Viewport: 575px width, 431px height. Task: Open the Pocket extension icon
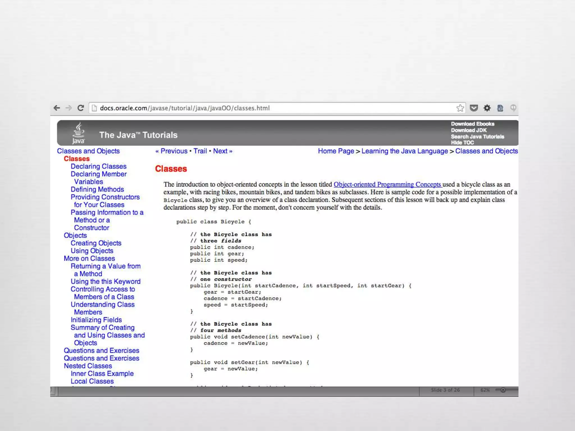click(474, 108)
